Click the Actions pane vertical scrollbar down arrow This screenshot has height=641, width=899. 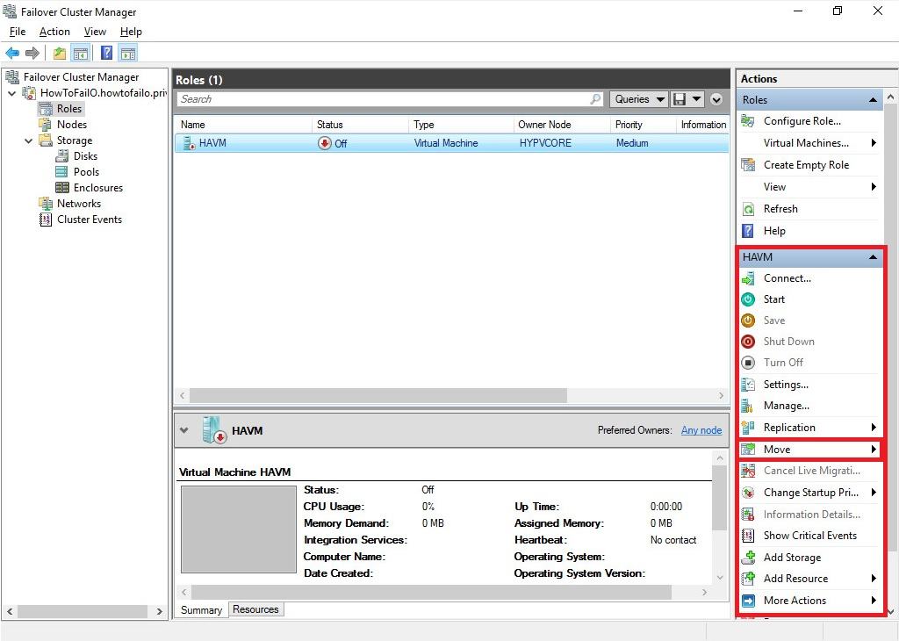[x=890, y=611]
